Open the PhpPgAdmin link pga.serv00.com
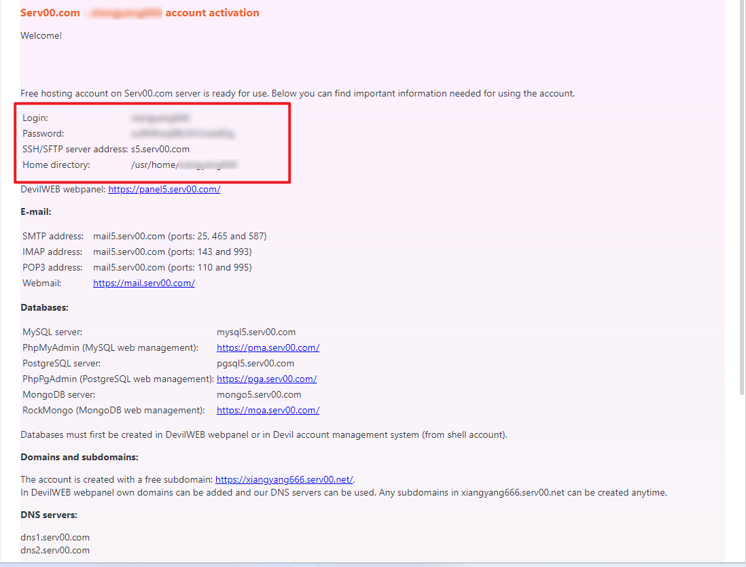746x567 pixels. 266,379
